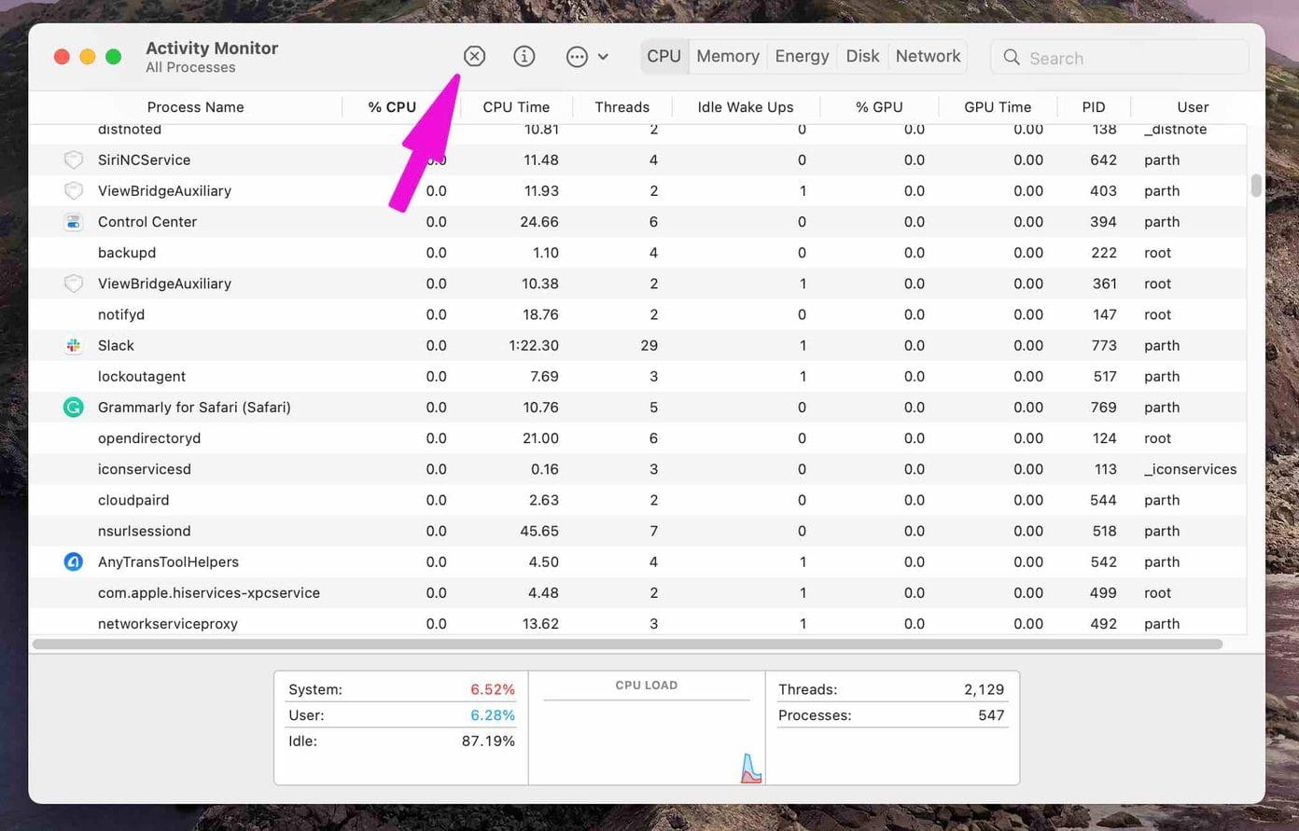Click the Slack threads value 29
The image size is (1299, 831).
[x=649, y=345]
